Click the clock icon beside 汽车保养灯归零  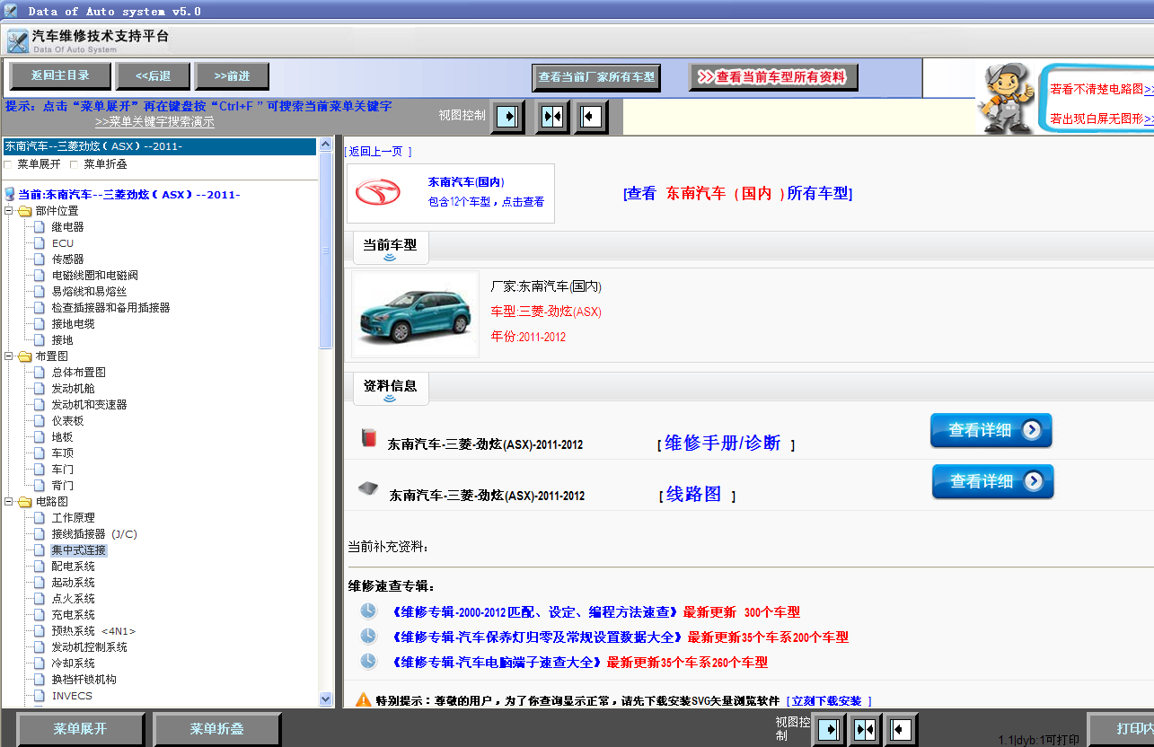pos(368,636)
